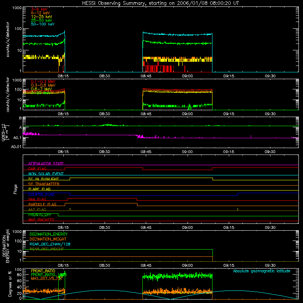The height and width of the screenshot is (303, 303).
Task: Select the ECLIPSE_FLAG label
Action: point(41,194)
